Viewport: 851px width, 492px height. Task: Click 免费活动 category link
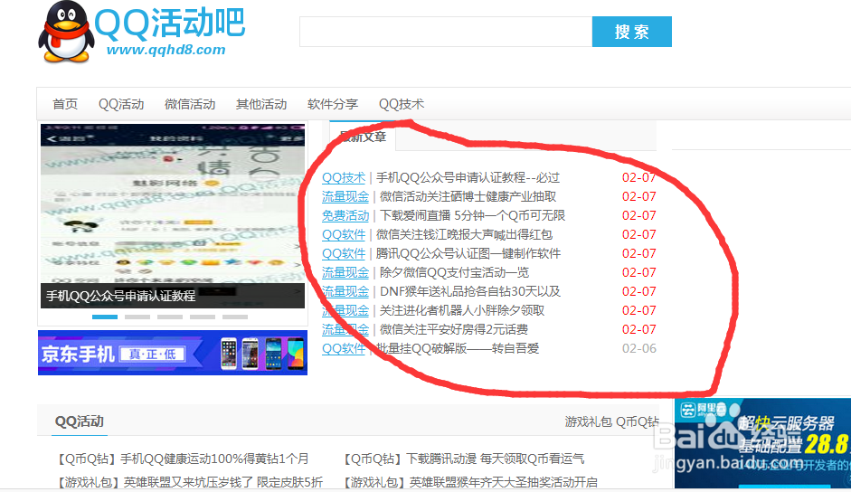click(x=345, y=215)
